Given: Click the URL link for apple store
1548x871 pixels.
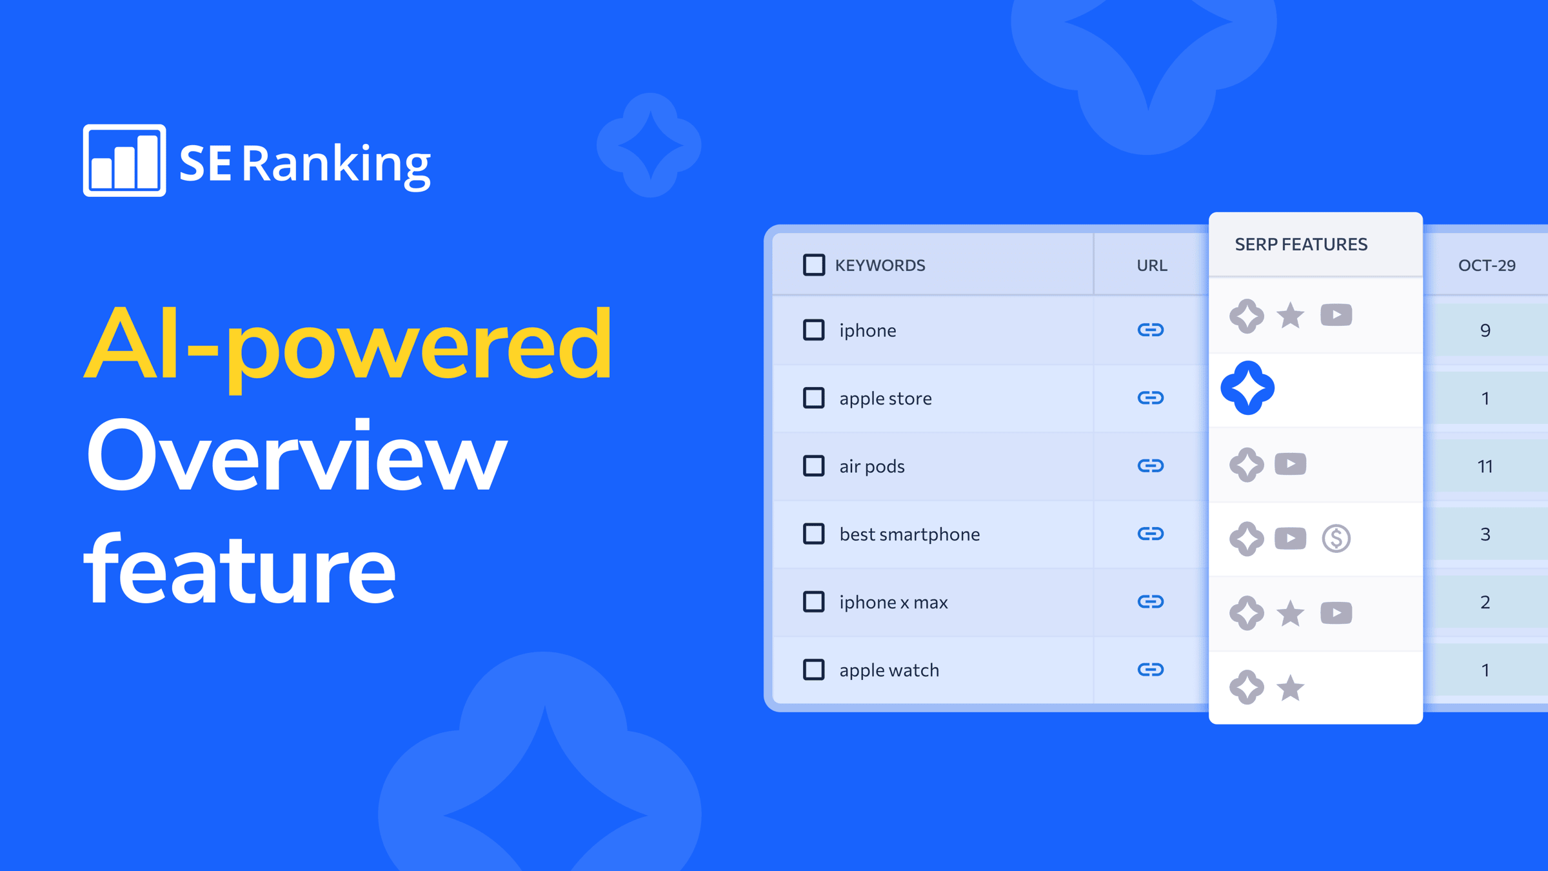Looking at the screenshot, I should click(x=1151, y=397).
